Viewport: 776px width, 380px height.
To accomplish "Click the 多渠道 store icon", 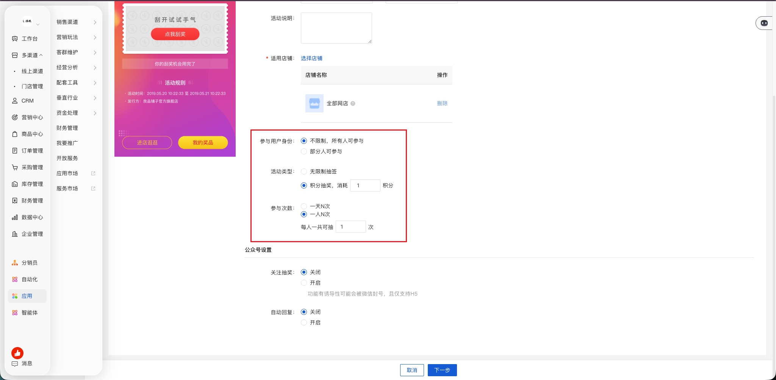I will click(x=15, y=55).
